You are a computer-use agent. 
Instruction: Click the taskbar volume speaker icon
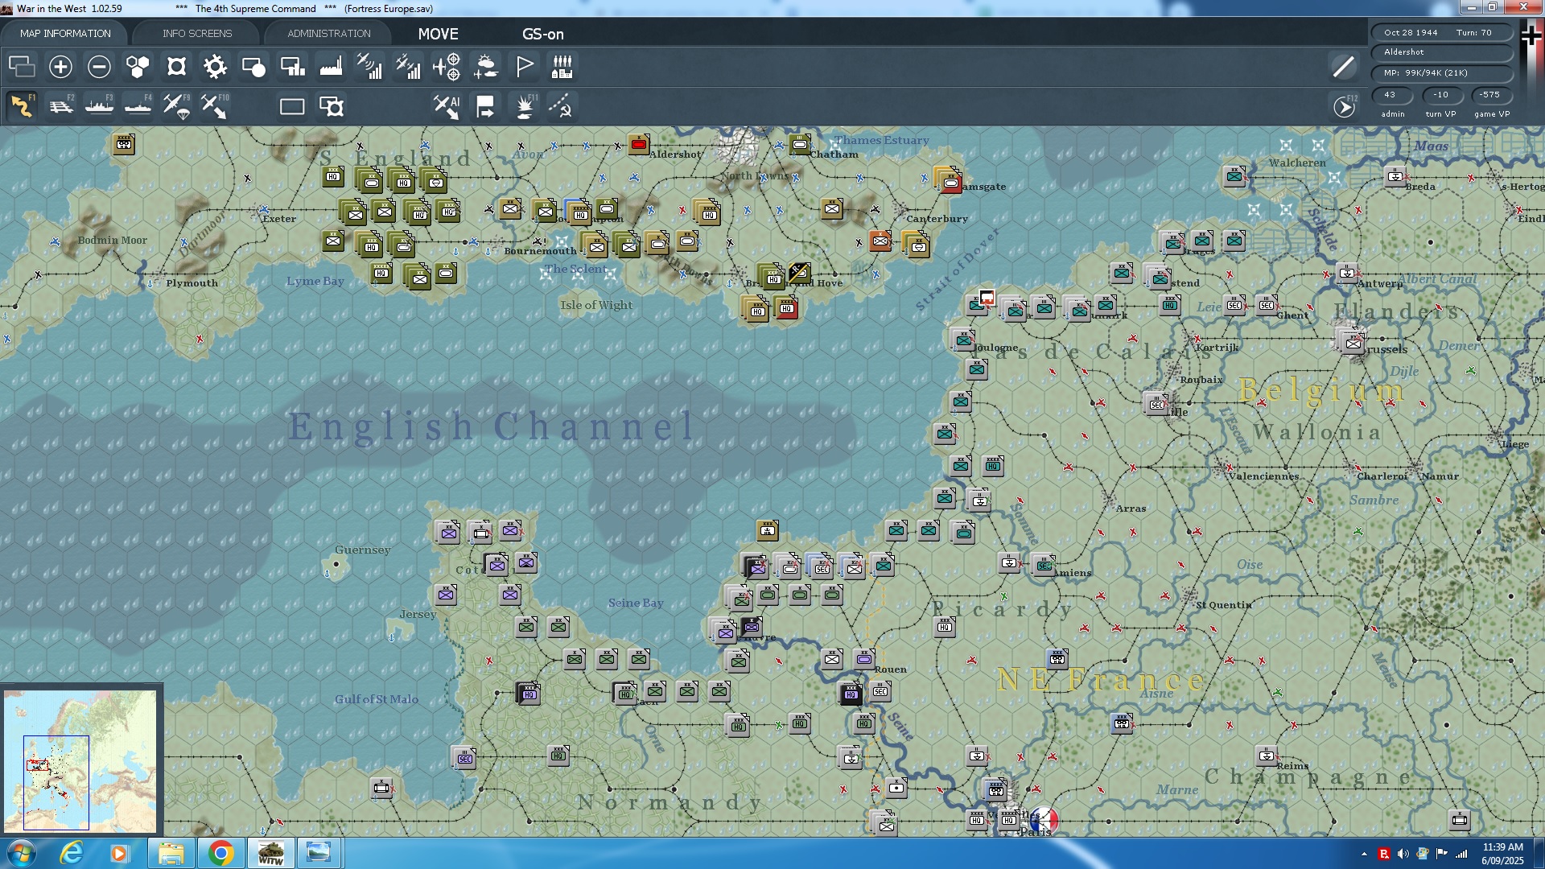(x=1403, y=854)
